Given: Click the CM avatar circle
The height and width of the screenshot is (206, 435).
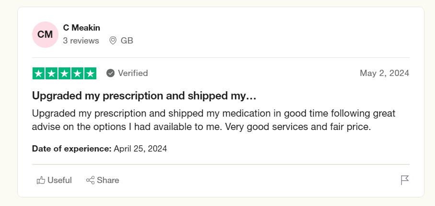Looking at the screenshot, I should tap(45, 34).
